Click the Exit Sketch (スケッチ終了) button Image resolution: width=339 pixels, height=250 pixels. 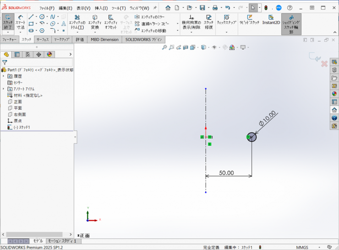coord(8,21)
